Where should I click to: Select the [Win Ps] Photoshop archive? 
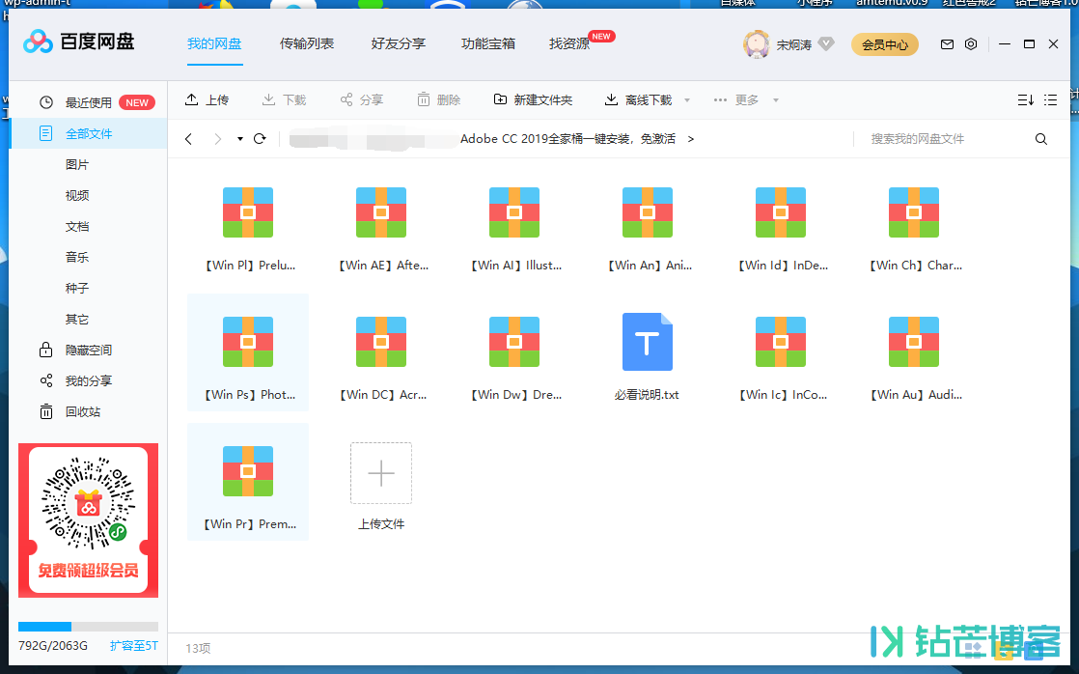coord(248,352)
